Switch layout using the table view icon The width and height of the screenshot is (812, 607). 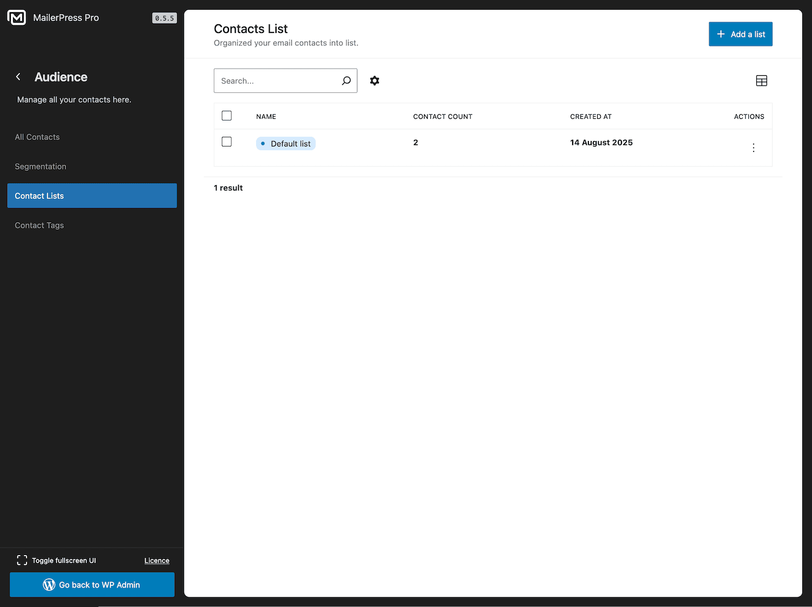pyautogui.click(x=761, y=81)
